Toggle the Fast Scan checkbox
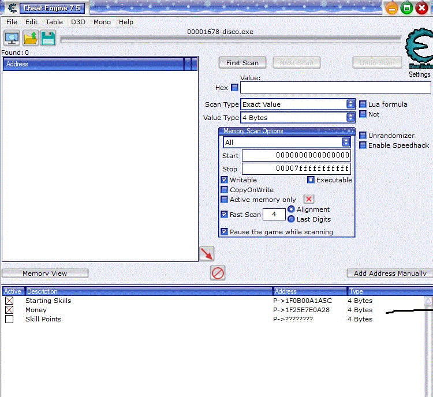 pyautogui.click(x=225, y=214)
